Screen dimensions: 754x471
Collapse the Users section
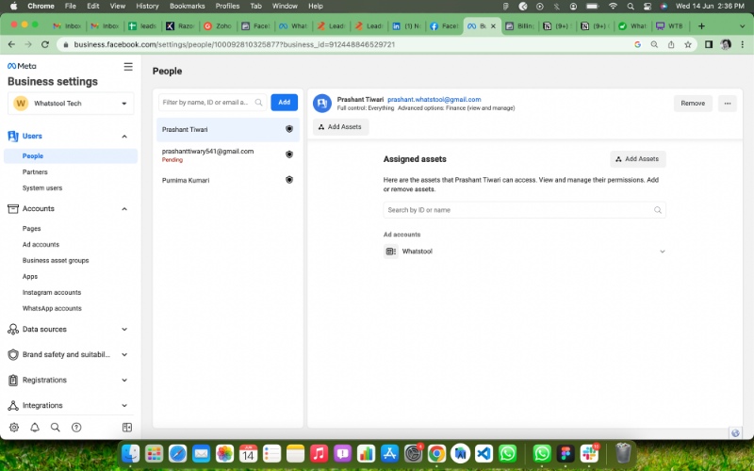[124, 137]
